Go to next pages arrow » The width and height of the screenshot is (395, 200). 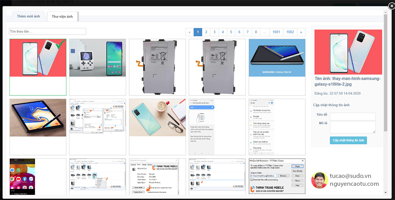pyautogui.click(x=301, y=32)
